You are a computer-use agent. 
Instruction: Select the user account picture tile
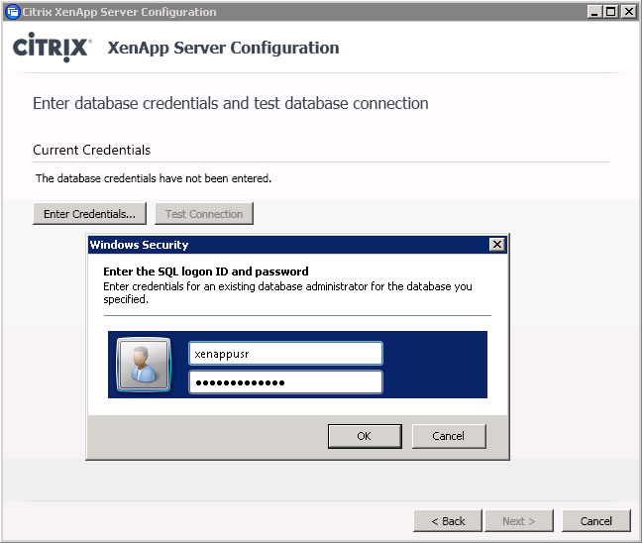click(x=144, y=364)
